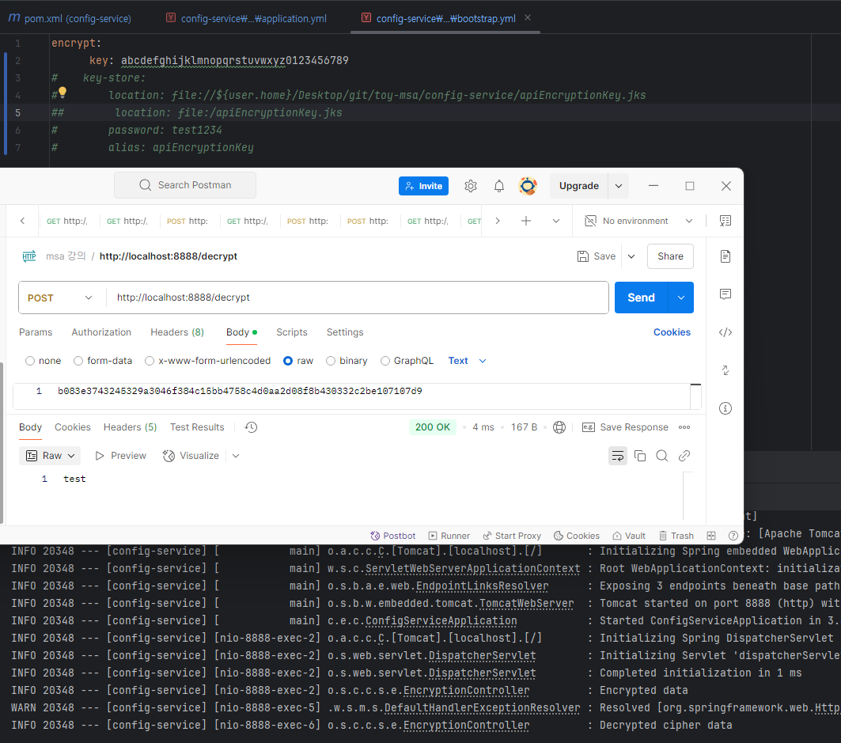The width and height of the screenshot is (841, 743).
Task: Click Start Proxy in status bar
Action: [512, 536]
